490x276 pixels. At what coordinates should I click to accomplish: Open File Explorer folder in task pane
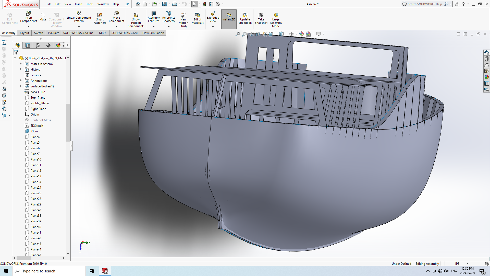click(487, 65)
